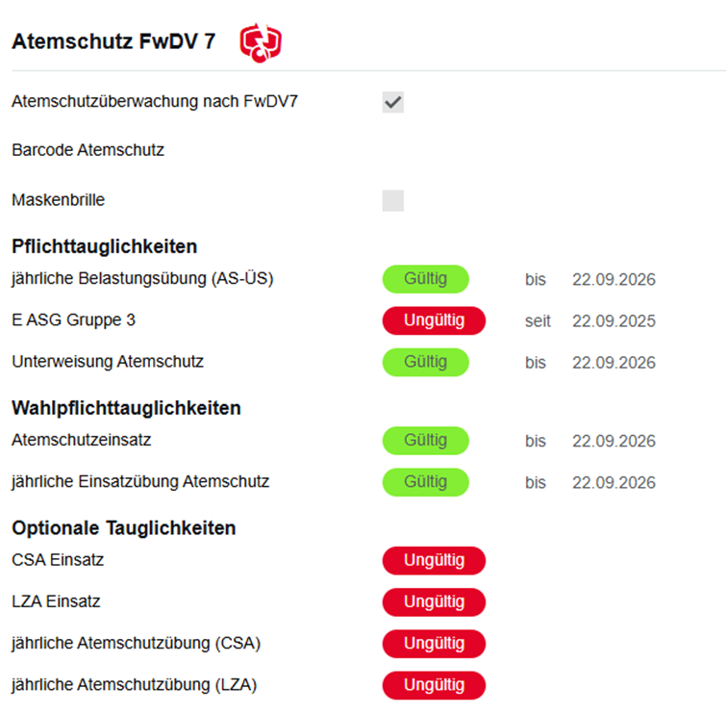Click the E ASG Gruppe 3 expiry date

coord(613,320)
